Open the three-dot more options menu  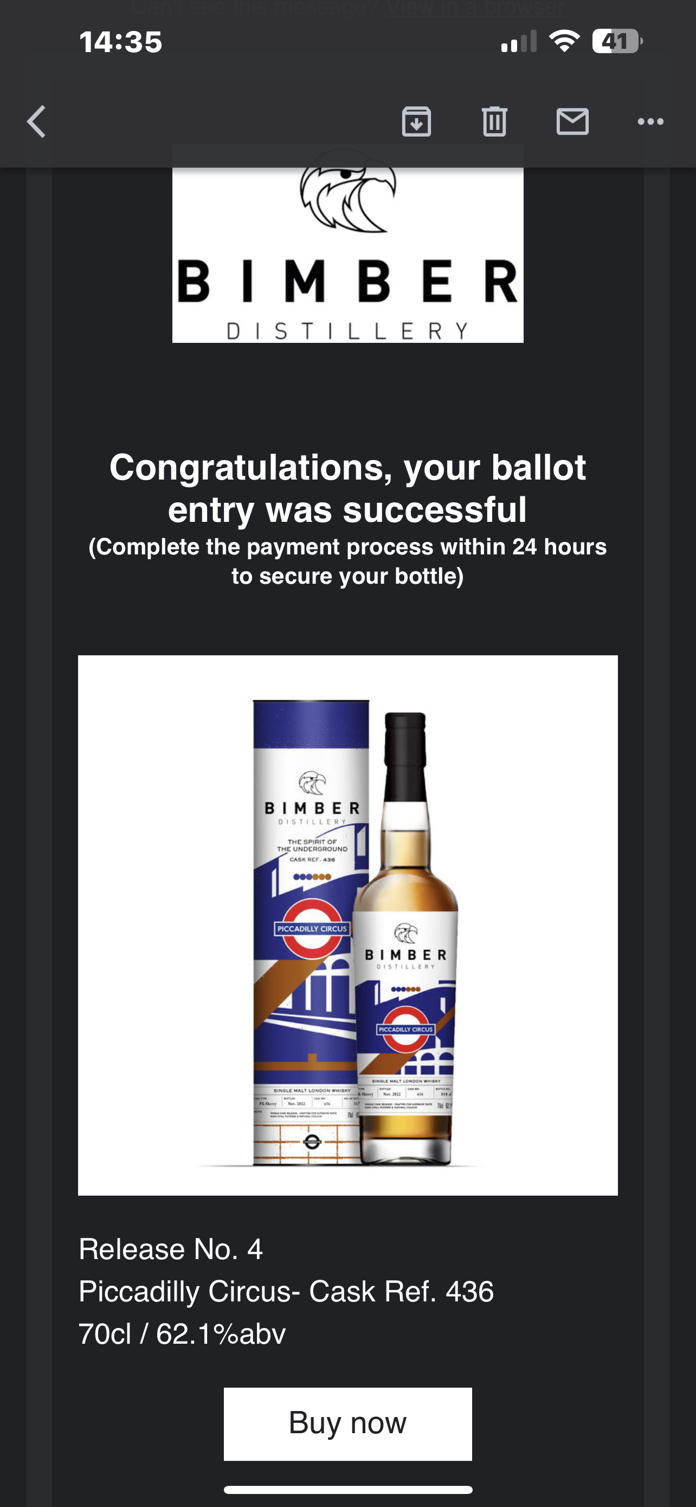click(x=650, y=122)
